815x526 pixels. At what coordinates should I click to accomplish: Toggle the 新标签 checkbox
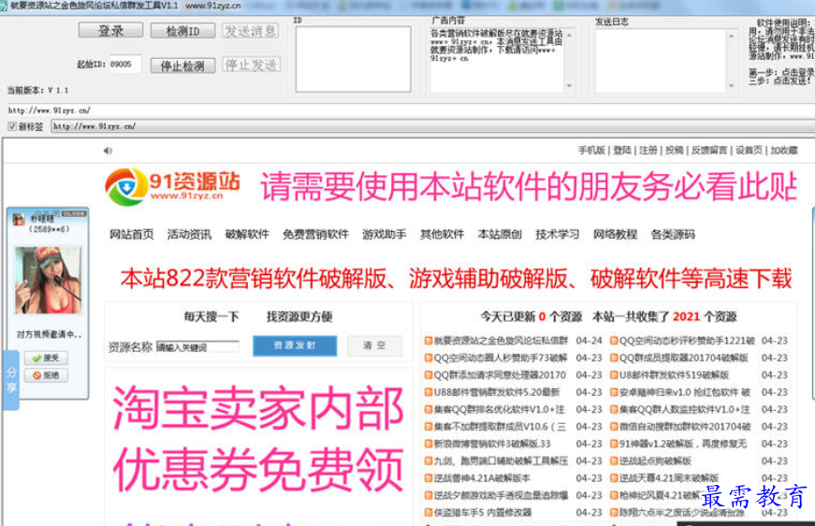(12, 126)
